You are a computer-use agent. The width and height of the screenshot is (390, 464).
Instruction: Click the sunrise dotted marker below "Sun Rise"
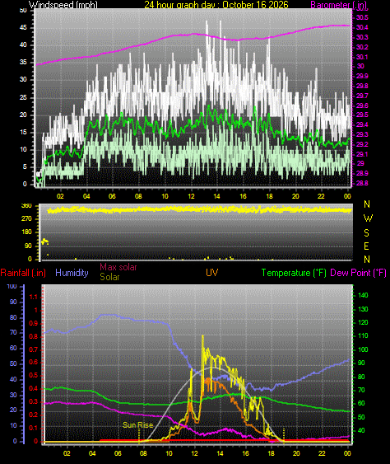coord(139,437)
